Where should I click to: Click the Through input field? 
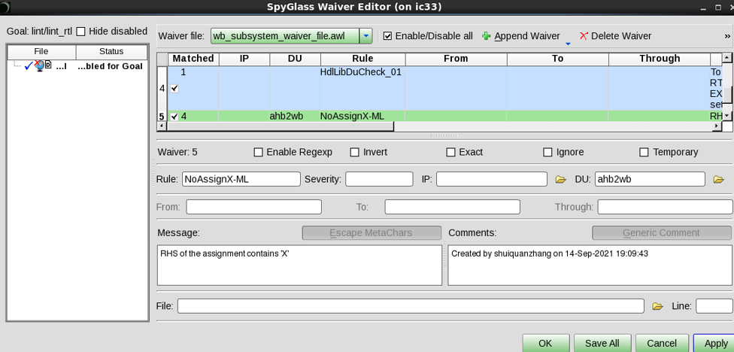[x=665, y=207]
